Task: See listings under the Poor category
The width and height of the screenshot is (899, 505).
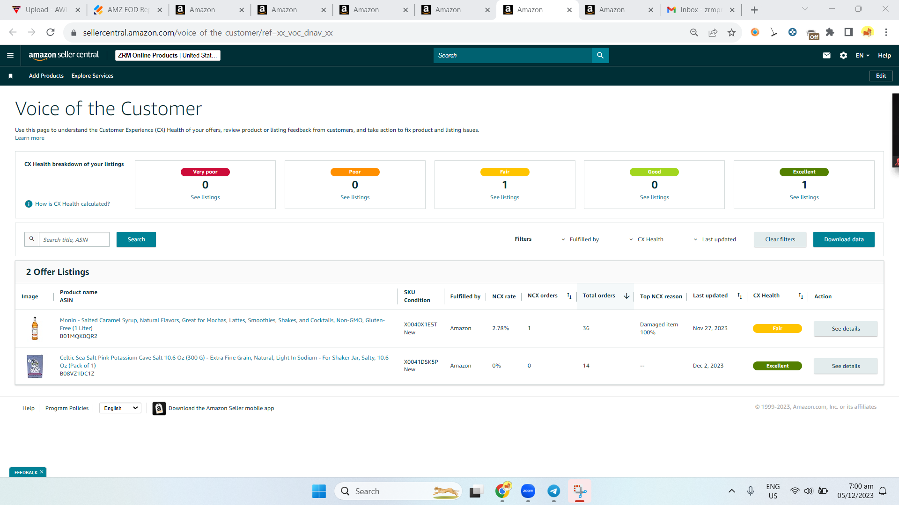Action: click(355, 197)
